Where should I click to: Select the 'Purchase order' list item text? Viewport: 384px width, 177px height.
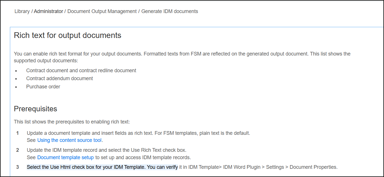[43, 87]
